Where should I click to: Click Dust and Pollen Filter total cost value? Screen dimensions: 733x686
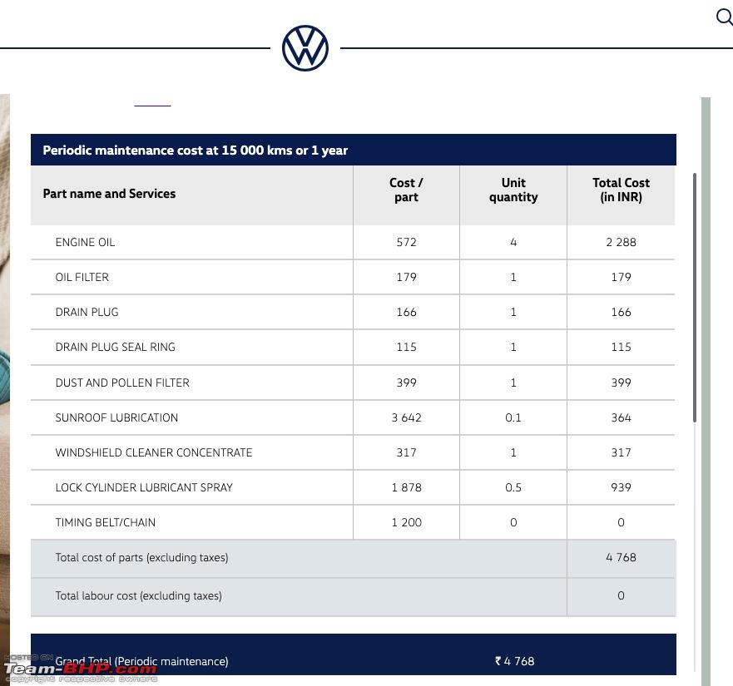[x=621, y=382]
